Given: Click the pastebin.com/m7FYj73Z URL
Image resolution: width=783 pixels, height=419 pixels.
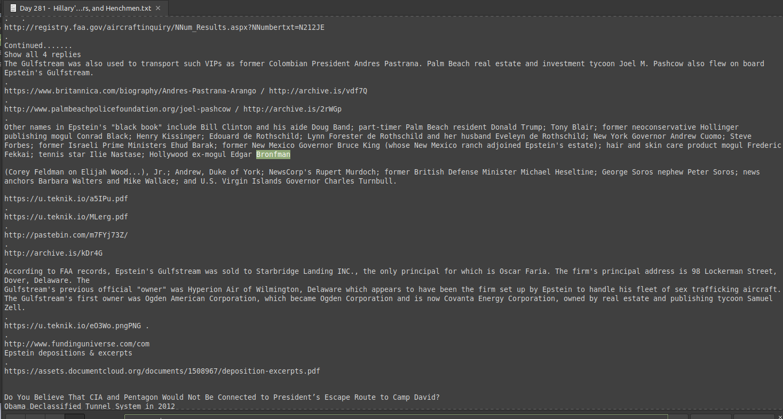Looking at the screenshot, I should click(66, 235).
